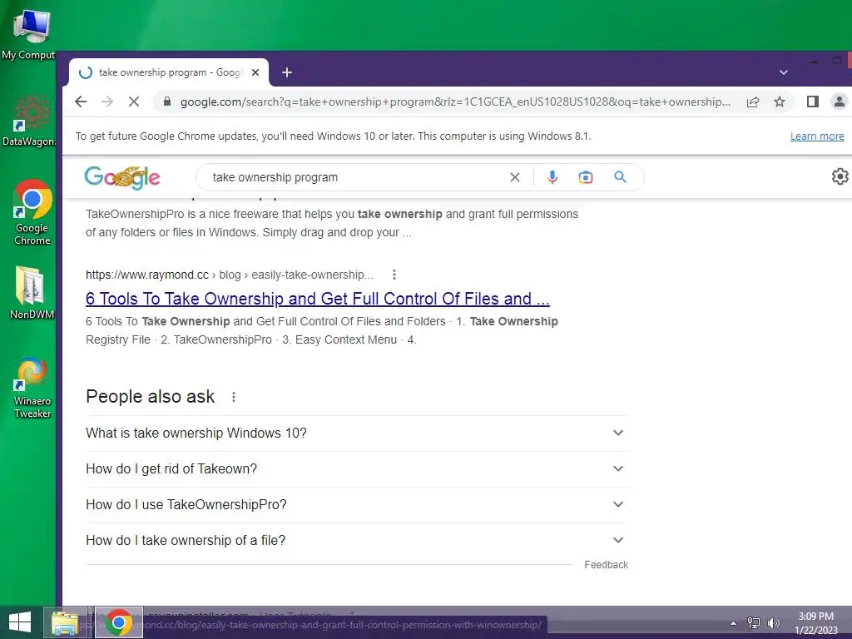Image resolution: width=852 pixels, height=639 pixels.
Task: Search by voice microphone icon
Action: coord(552,177)
